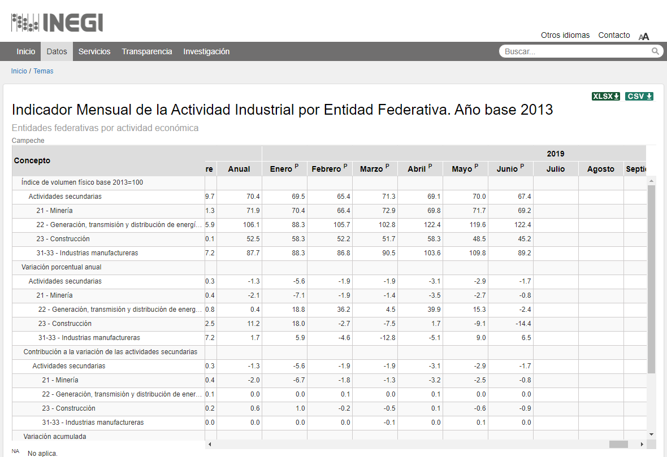The height and width of the screenshot is (457, 667).
Task: Download table as XLSX file
Action: pos(606,96)
